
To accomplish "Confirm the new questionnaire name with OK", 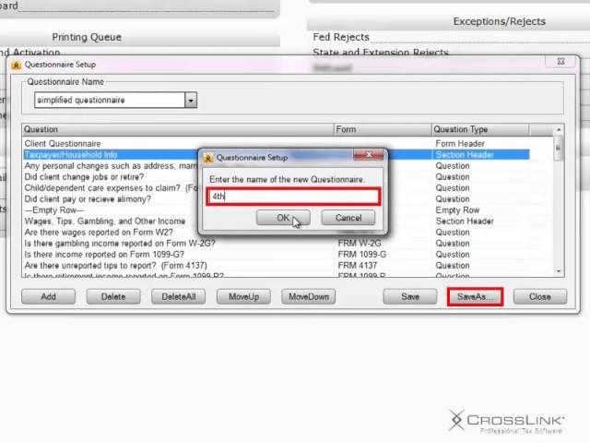I will coord(283,218).
